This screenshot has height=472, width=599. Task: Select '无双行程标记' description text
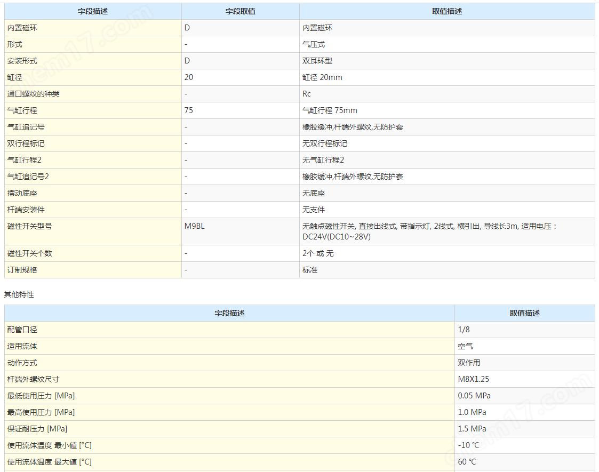click(x=325, y=143)
